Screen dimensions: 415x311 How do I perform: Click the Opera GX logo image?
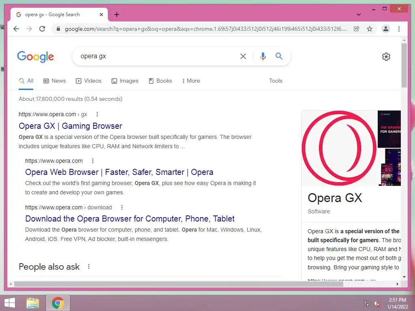(x=339, y=148)
